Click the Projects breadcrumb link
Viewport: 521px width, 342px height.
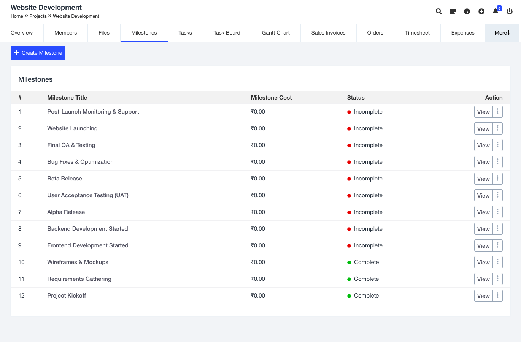[x=38, y=16]
